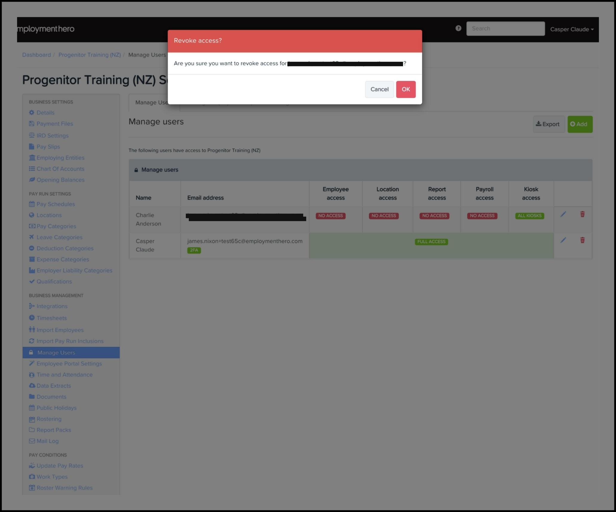
Task: Open Progenitor Training (NZ) breadcrumb link
Action: (89, 55)
